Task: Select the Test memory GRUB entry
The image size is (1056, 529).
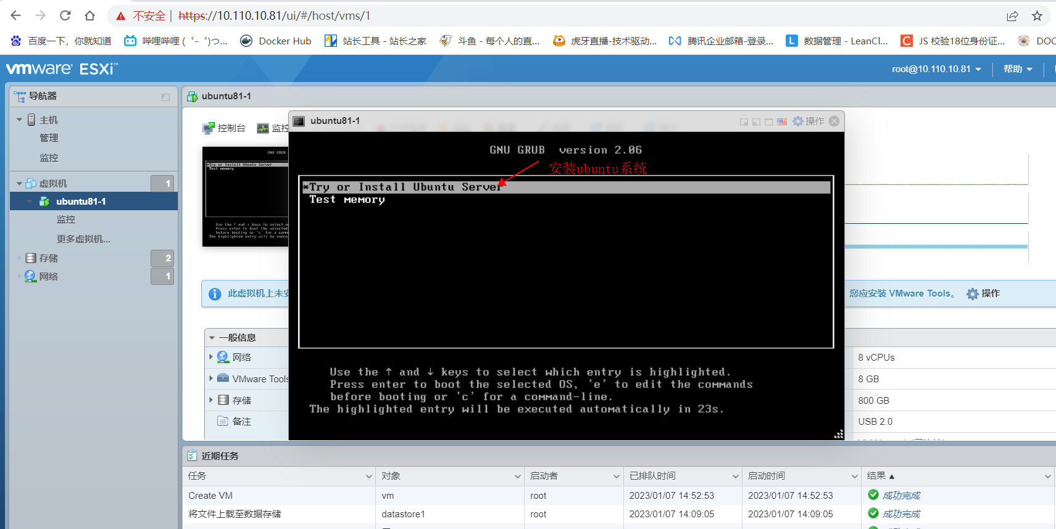Action: [347, 200]
